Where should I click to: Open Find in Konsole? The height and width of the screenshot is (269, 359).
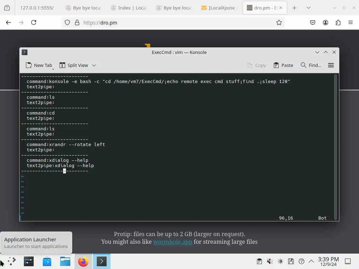[311, 65]
